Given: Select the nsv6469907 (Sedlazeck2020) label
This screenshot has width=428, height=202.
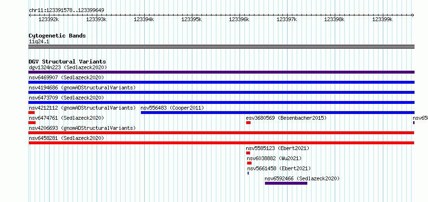Looking at the screenshot, I should coord(66,77).
